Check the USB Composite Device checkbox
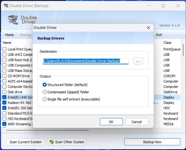The width and height of the screenshot is (186, 150). point(4,65)
